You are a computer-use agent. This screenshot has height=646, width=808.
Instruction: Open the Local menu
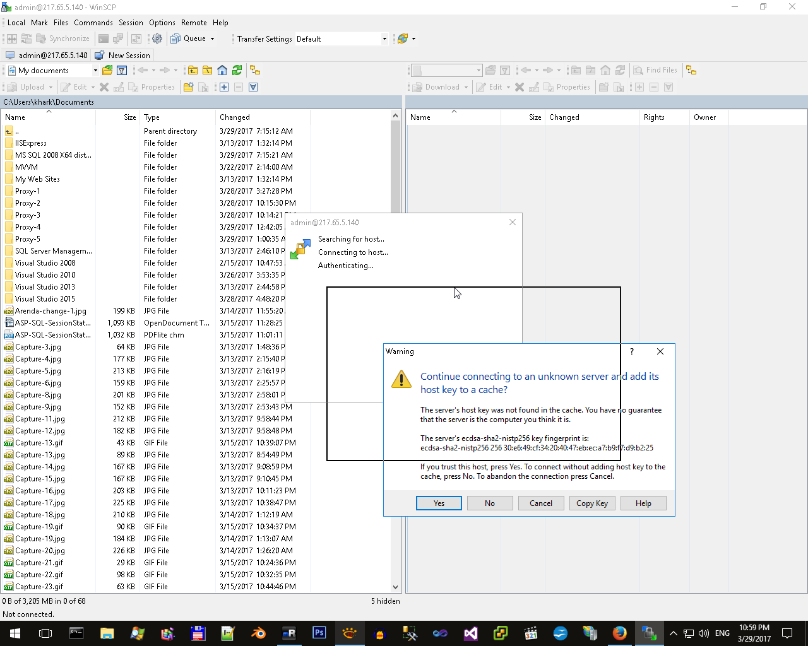(x=16, y=22)
